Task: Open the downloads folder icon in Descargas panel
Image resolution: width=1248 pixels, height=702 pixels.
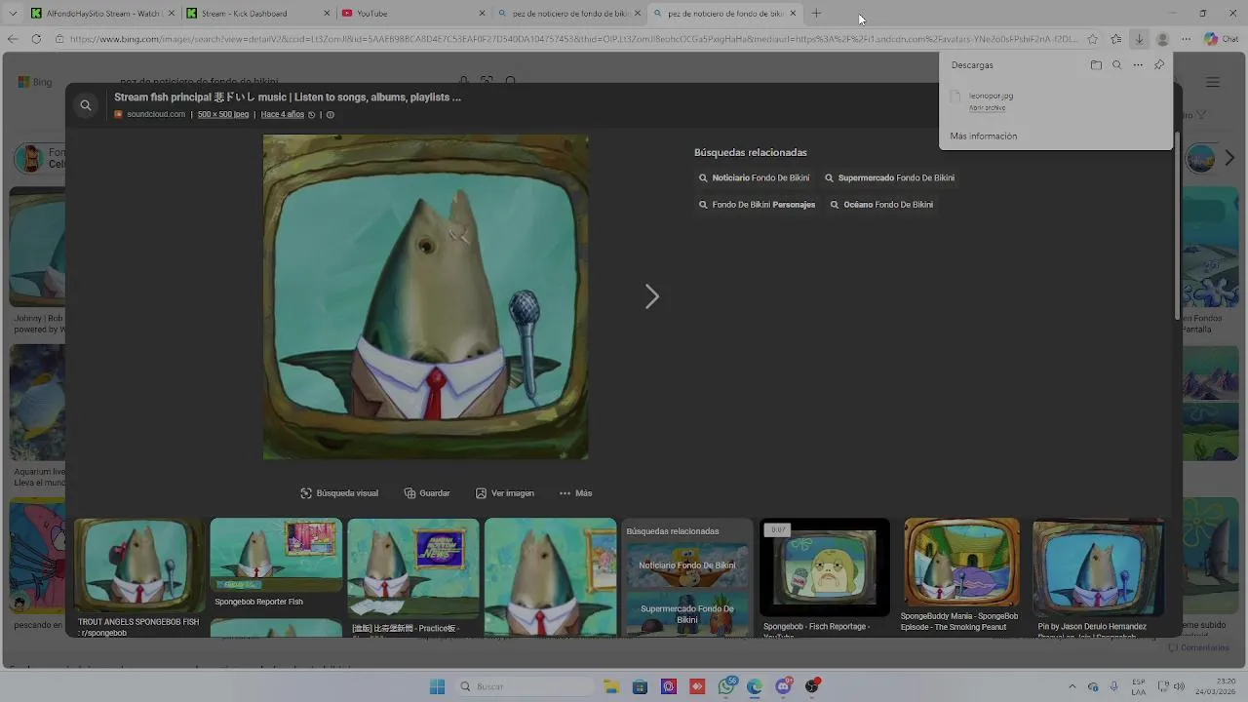Action: 1096,65
